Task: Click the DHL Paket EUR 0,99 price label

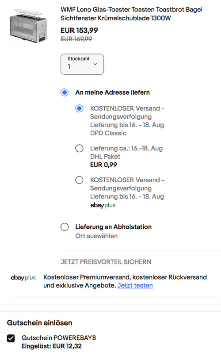Action: pyautogui.click(x=103, y=165)
